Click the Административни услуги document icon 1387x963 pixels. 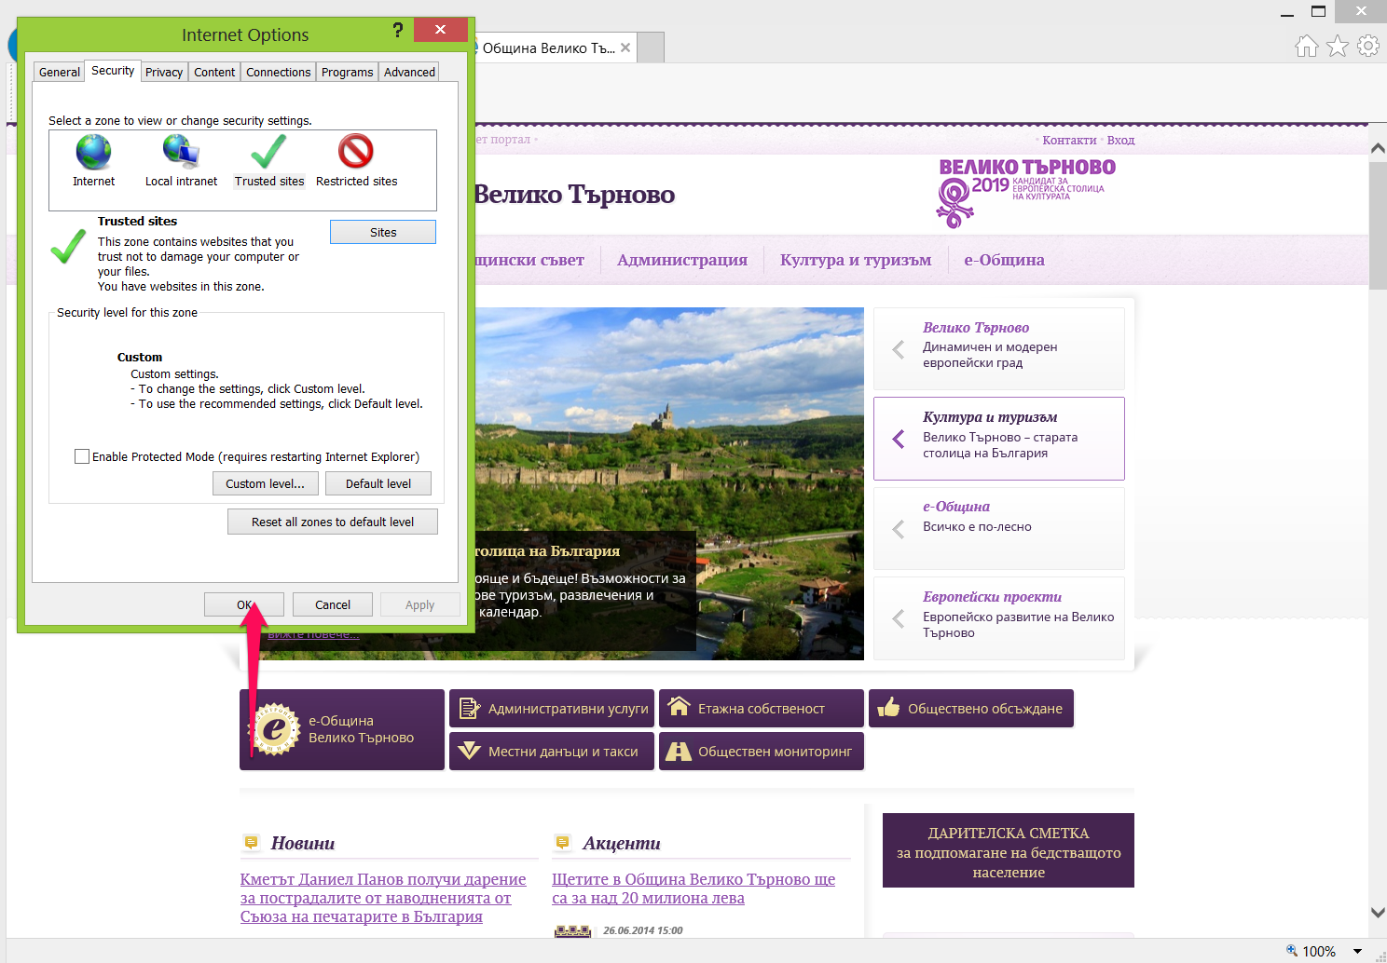point(470,709)
